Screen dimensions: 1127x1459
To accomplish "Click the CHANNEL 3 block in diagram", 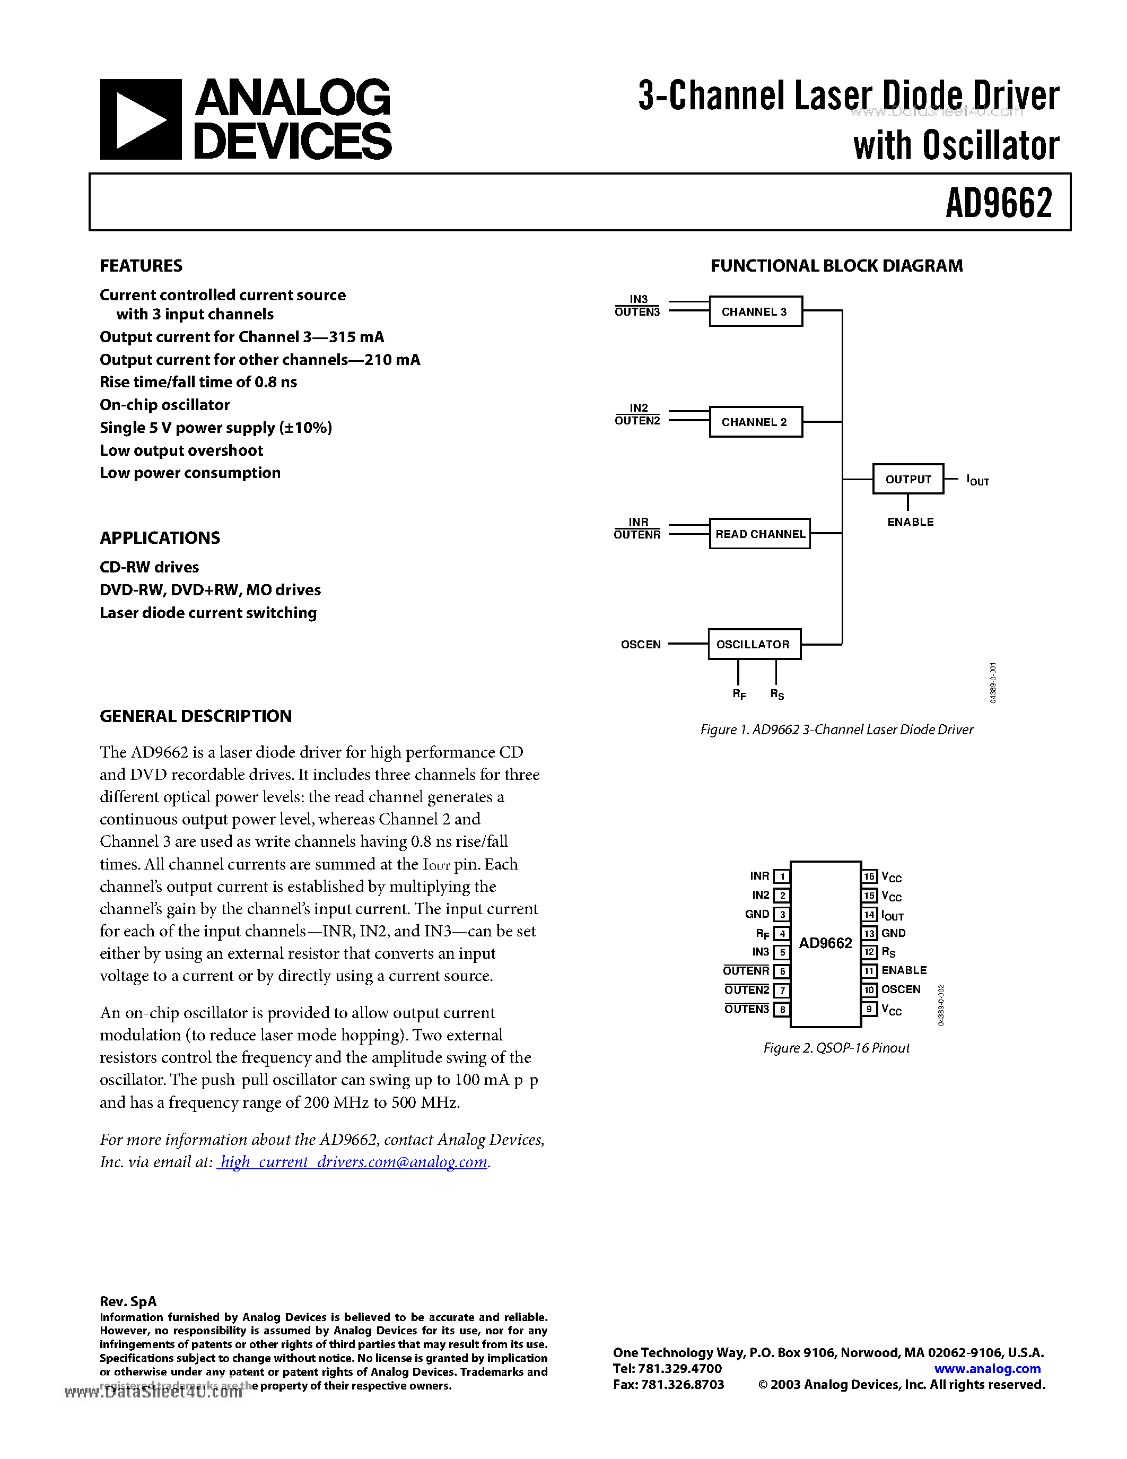I will [756, 292].
